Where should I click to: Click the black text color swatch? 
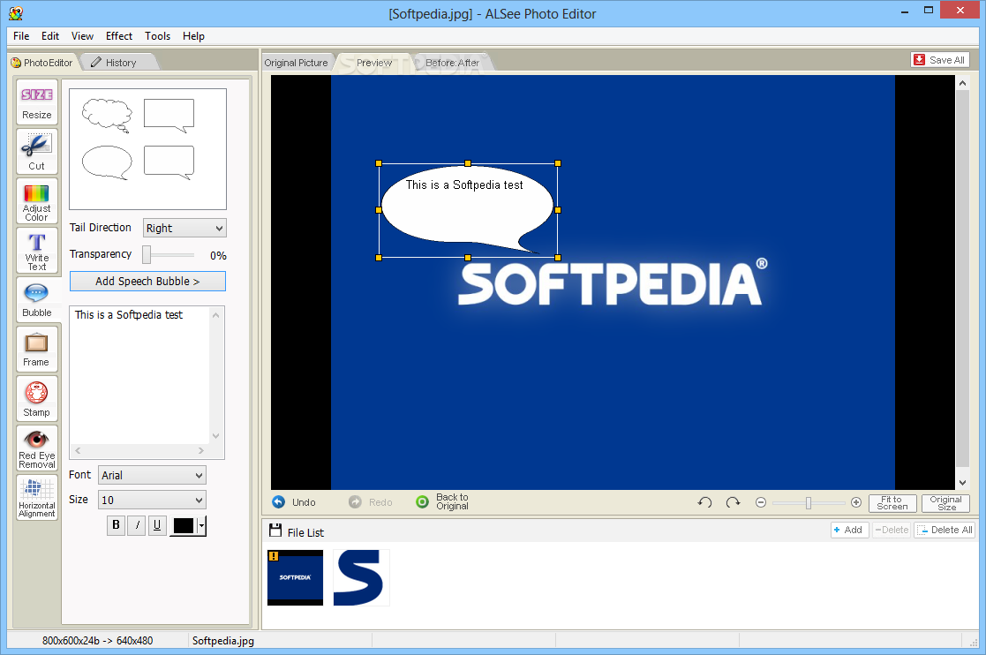pos(183,525)
